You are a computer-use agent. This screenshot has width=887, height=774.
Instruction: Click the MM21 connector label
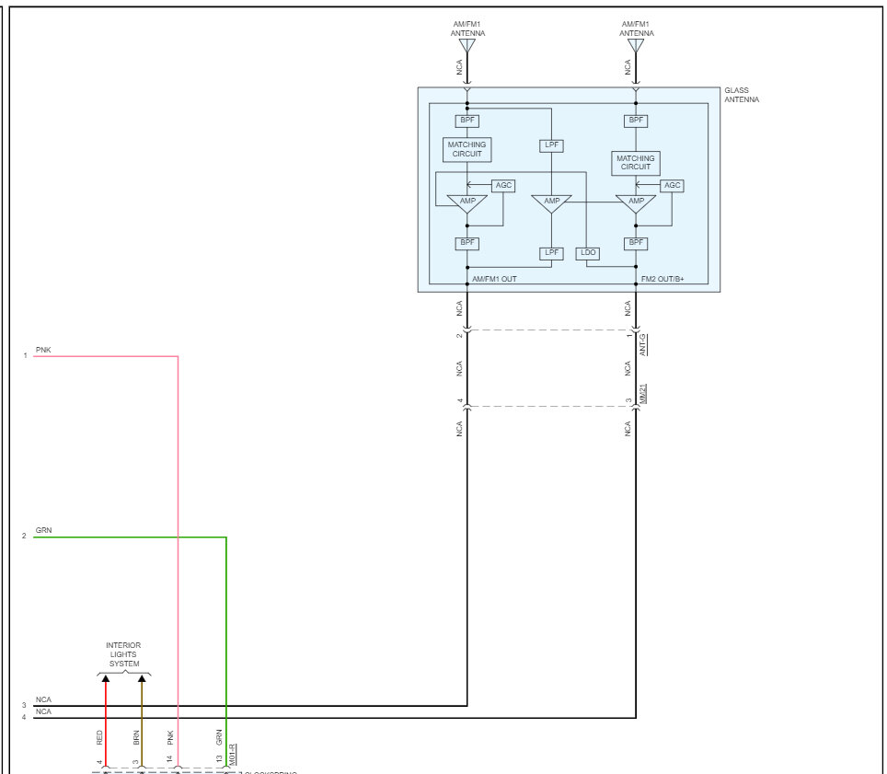[642, 394]
